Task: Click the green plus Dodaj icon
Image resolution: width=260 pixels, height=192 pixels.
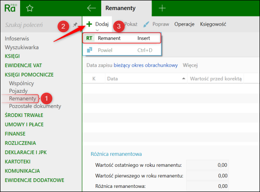Action: pyautogui.click(x=89, y=24)
